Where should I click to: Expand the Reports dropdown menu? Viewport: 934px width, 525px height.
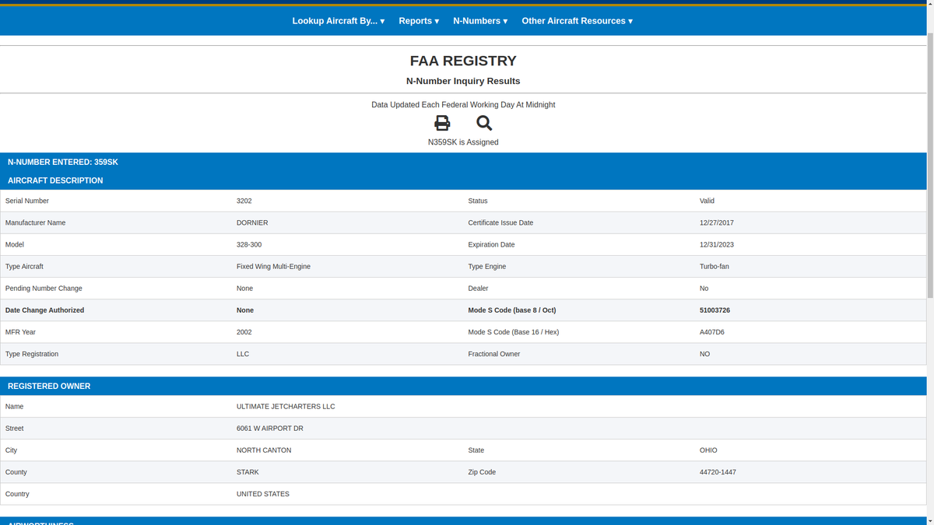[x=419, y=21]
